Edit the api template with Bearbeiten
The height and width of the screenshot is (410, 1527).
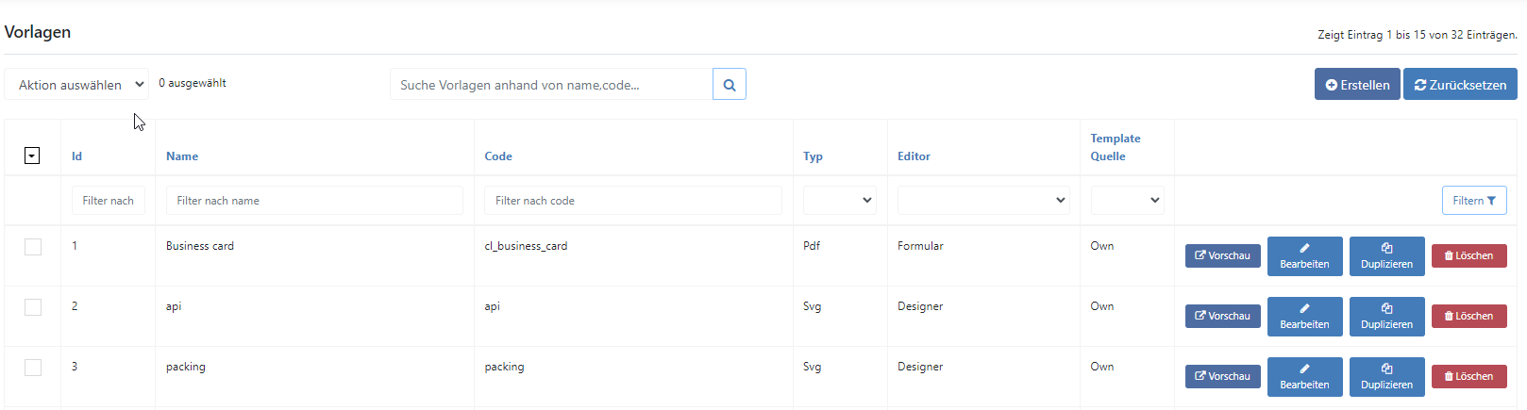pyautogui.click(x=1304, y=316)
